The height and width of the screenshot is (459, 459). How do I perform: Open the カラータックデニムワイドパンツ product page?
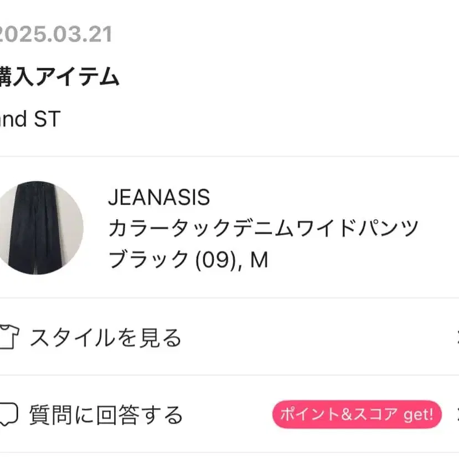(265, 227)
